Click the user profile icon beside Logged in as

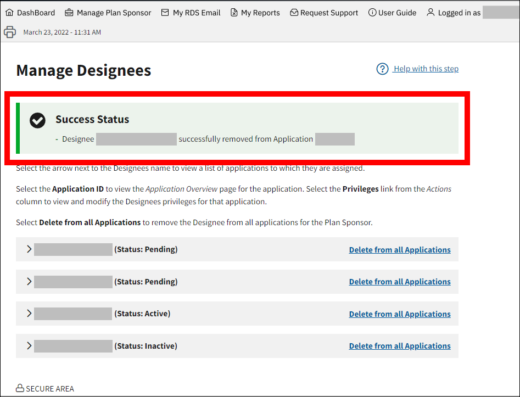pos(430,13)
